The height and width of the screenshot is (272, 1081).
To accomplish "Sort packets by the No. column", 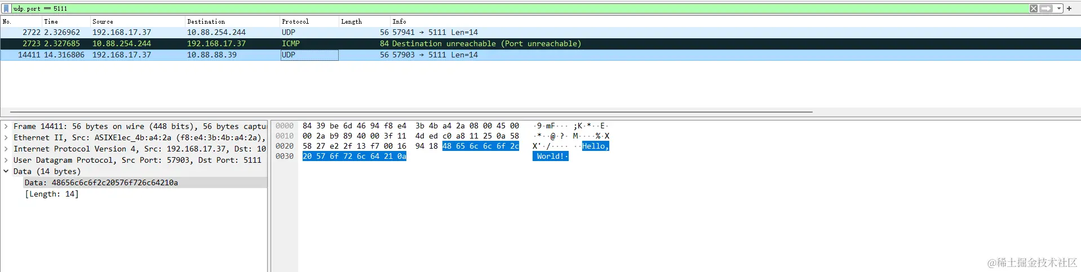I will pos(21,21).
